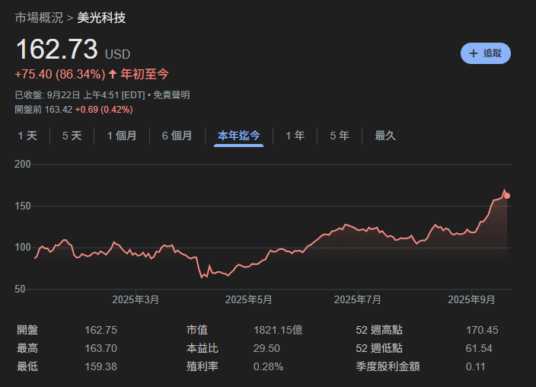Click the 2025年3月 axis label
536x387 pixels.
(x=136, y=300)
